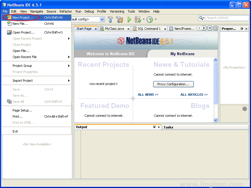The height and width of the screenshot is (188, 251).
Task: Click inside the Search field
Action: click(227, 18)
